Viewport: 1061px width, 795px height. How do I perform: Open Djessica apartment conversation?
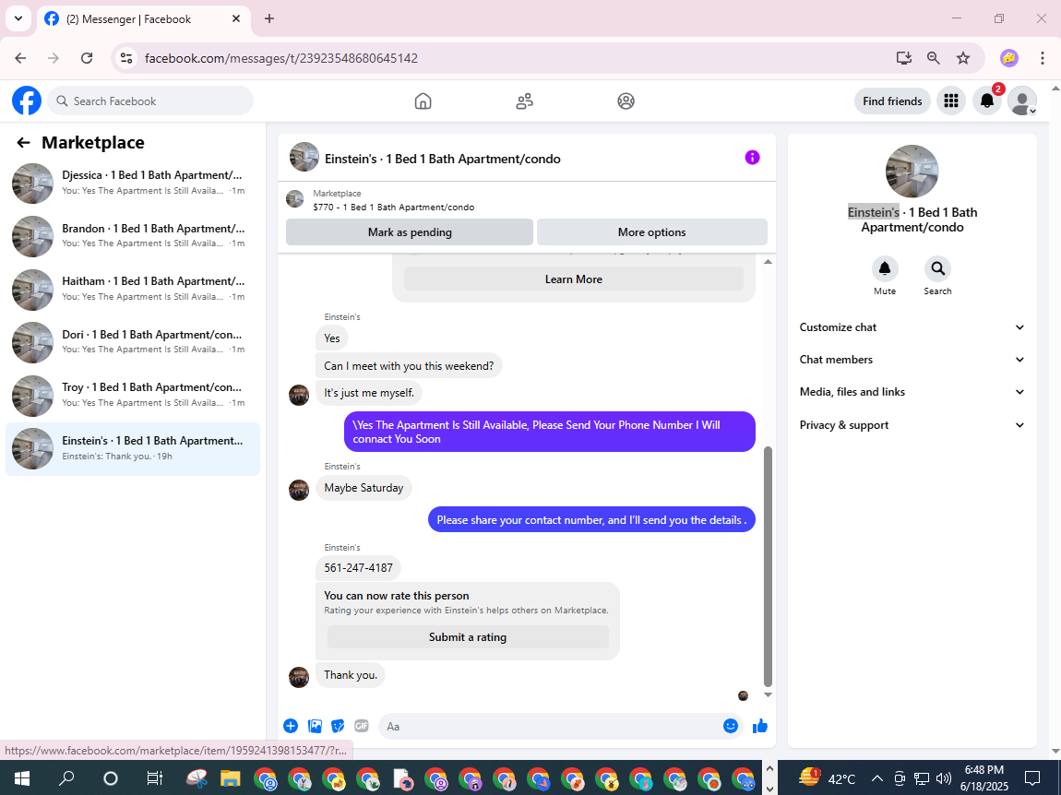[133, 183]
